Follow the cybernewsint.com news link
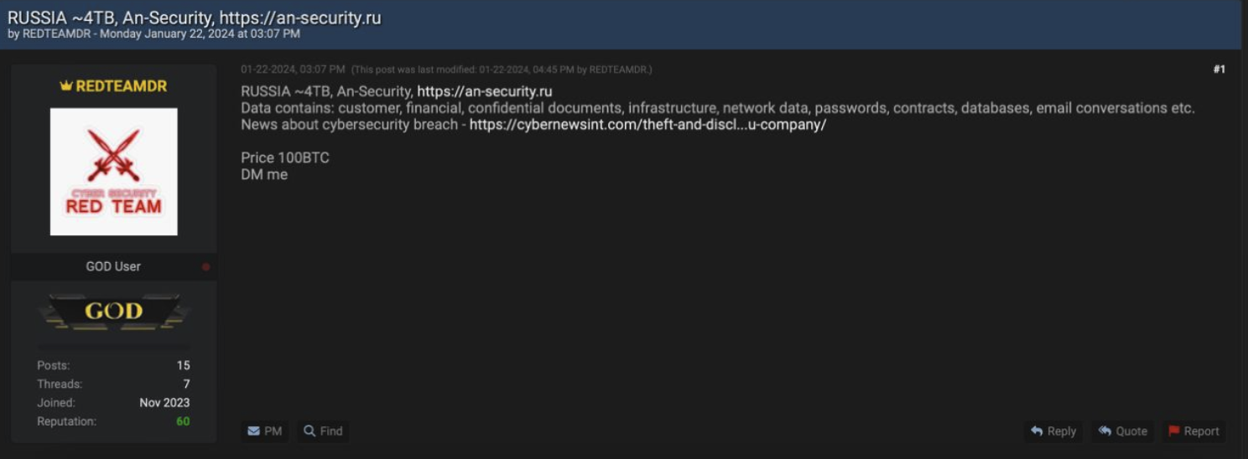Image resolution: width=1248 pixels, height=459 pixels. 647,125
